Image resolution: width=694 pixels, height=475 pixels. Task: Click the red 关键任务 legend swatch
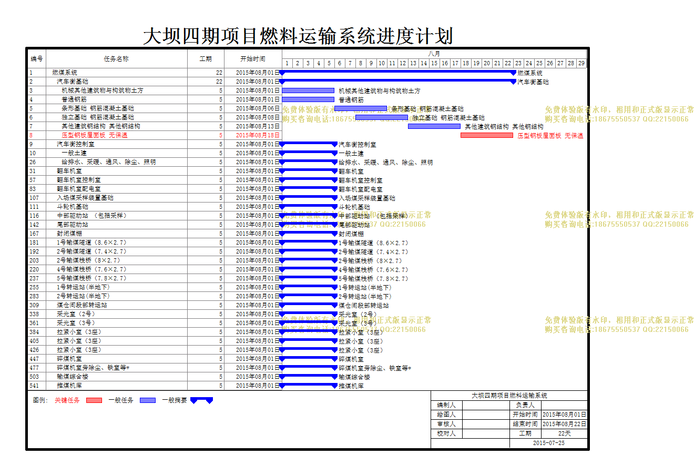click(94, 400)
